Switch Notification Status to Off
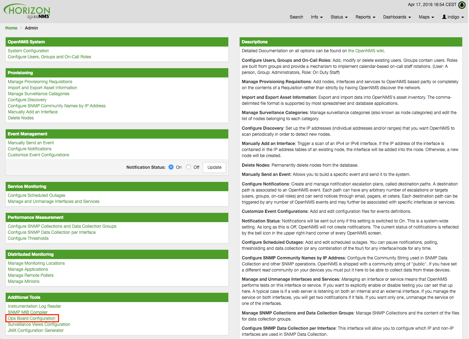This screenshot has height=339, width=469. coord(188,167)
